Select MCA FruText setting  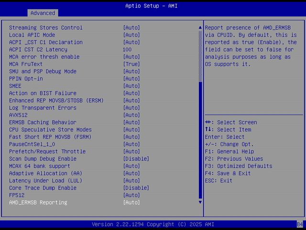(x=26, y=64)
